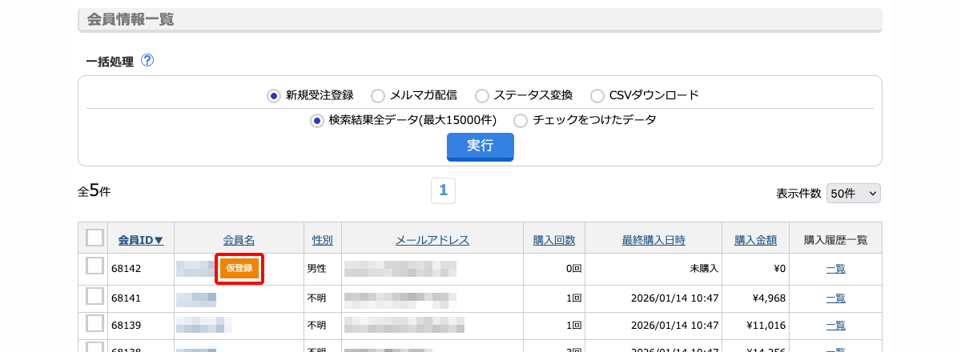961x352 pixels.
Task: Check the box for member 68142
Action: (x=94, y=266)
